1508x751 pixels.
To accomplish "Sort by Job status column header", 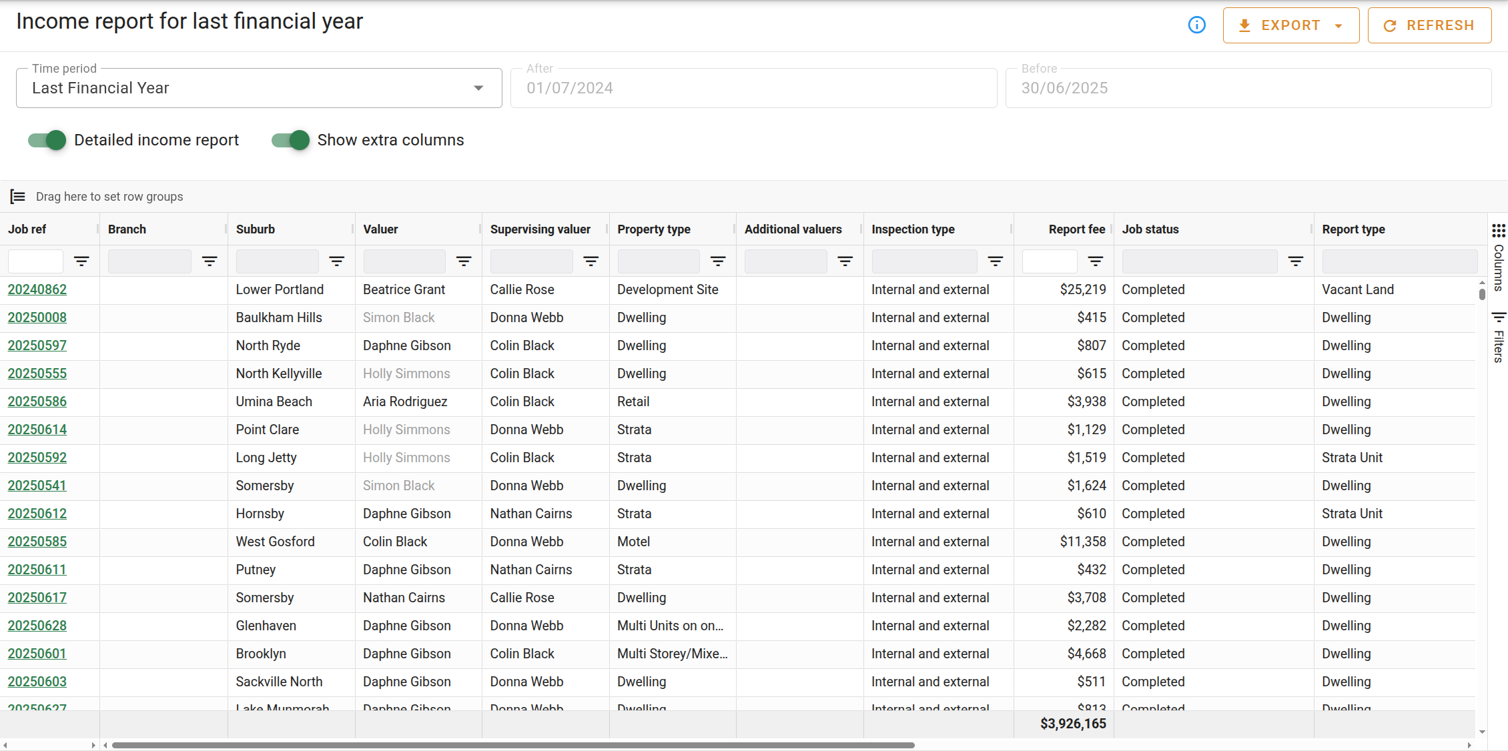I will pyautogui.click(x=1150, y=229).
